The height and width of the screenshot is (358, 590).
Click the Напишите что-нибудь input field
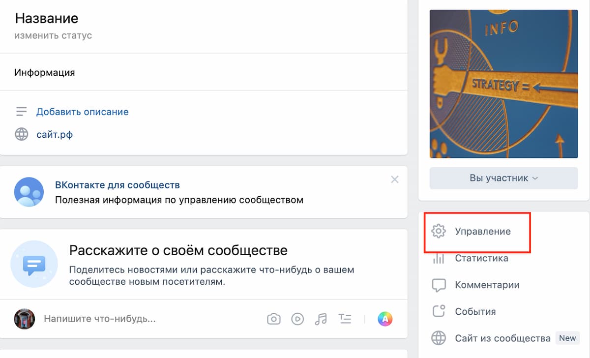point(98,319)
